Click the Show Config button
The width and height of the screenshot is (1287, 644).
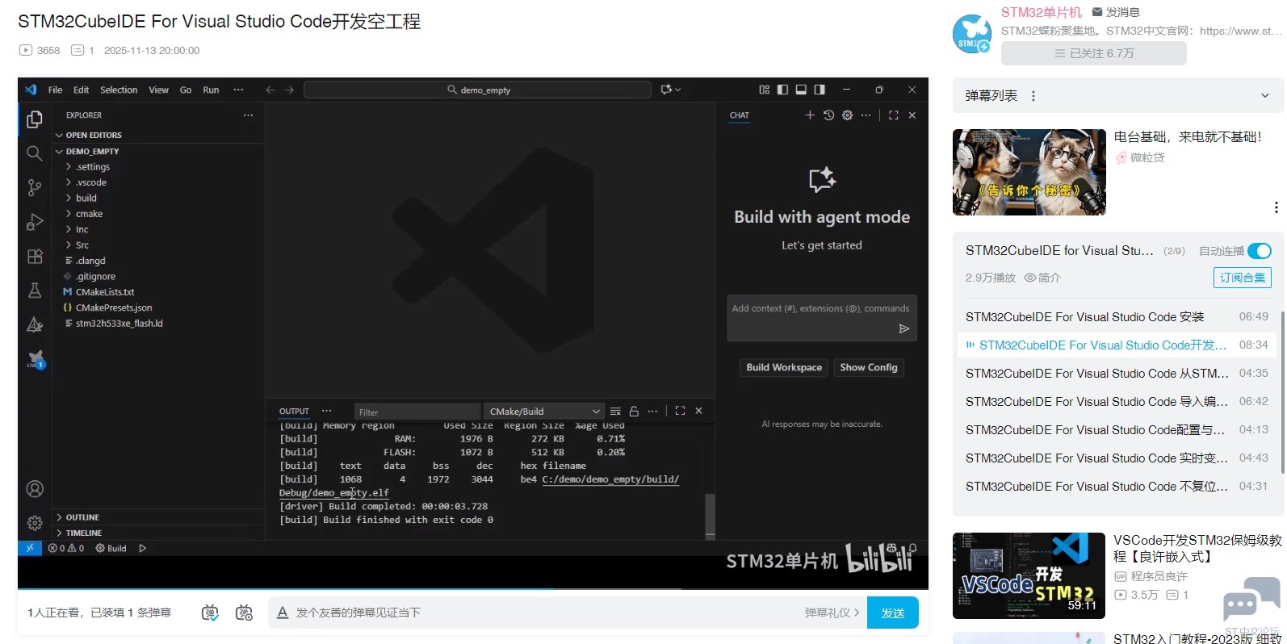click(x=869, y=367)
